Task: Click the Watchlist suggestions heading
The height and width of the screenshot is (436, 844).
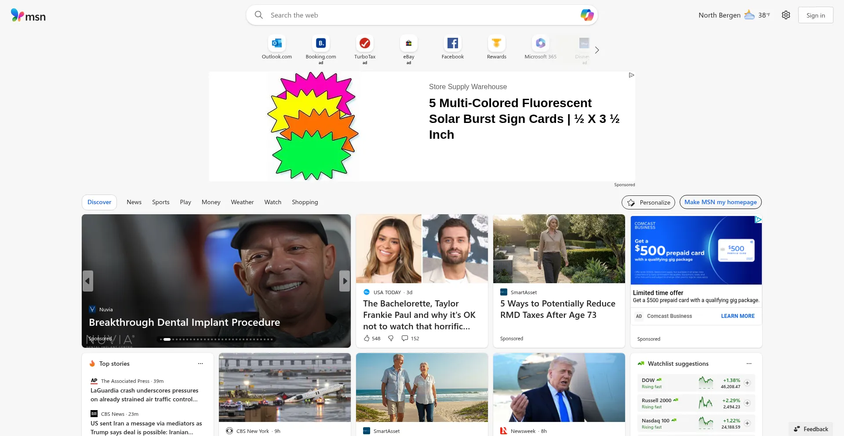Action: tap(678, 364)
